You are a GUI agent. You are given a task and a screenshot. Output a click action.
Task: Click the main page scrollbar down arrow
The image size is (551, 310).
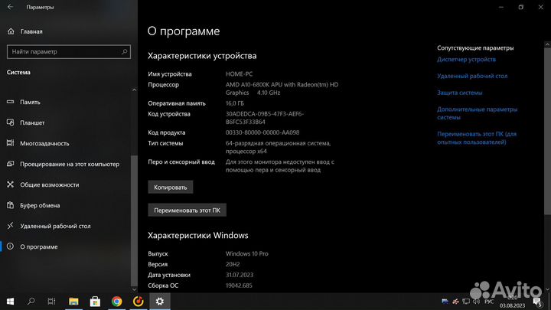click(x=547, y=289)
